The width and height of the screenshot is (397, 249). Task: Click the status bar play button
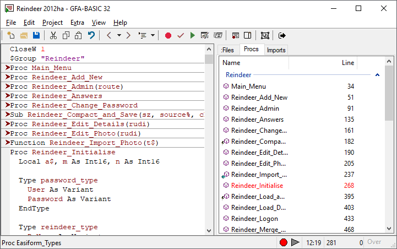point(296,242)
